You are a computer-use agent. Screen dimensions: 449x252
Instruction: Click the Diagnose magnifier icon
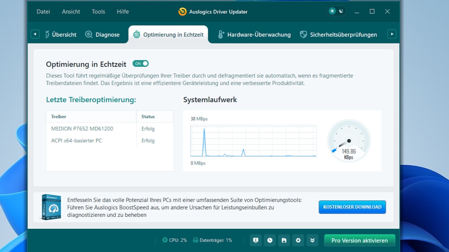click(89, 34)
